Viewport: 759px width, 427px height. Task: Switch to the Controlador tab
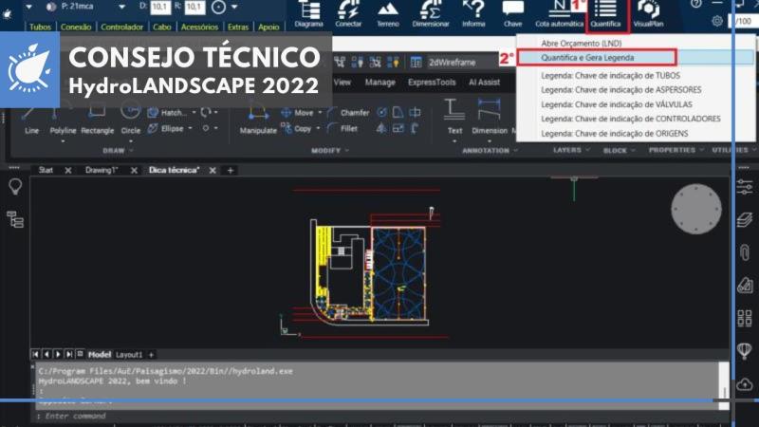(122, 28)
